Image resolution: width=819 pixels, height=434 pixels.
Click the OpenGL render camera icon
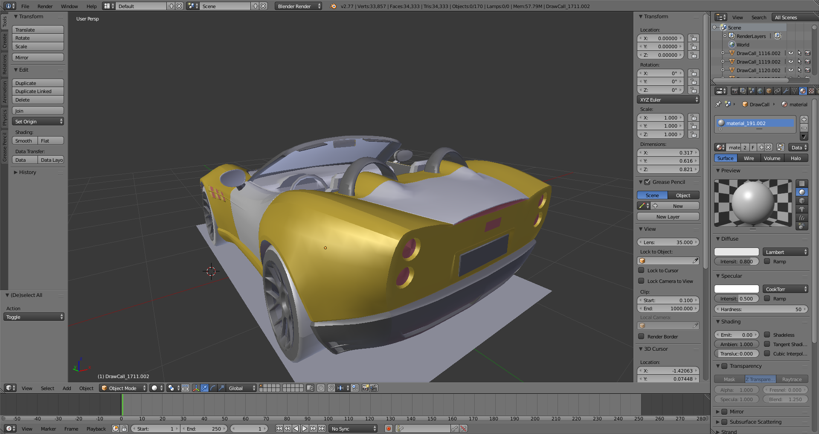coord(365,388)
